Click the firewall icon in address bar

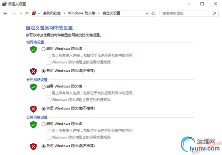click(x=34, y=13)
